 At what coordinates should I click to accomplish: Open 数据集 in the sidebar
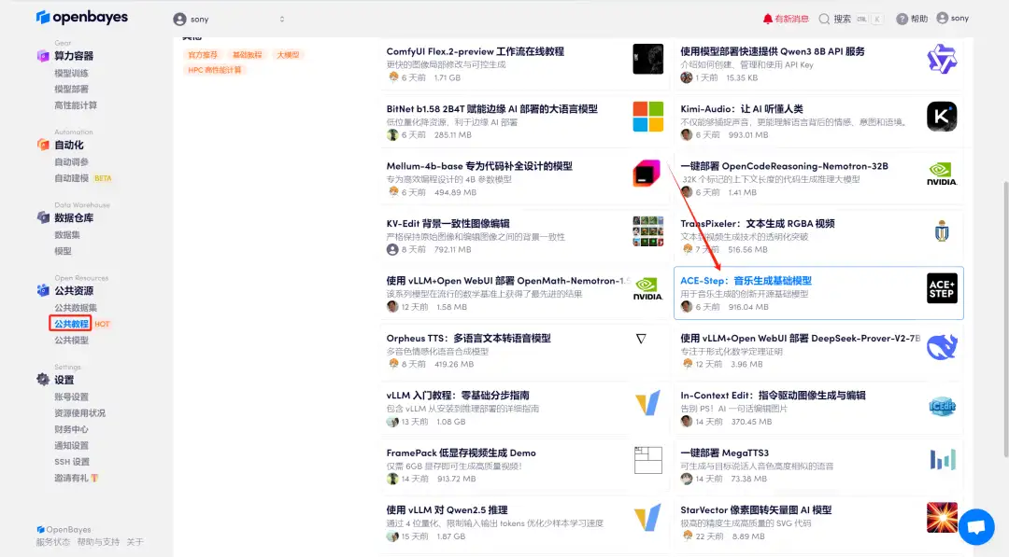click(67, 235)
